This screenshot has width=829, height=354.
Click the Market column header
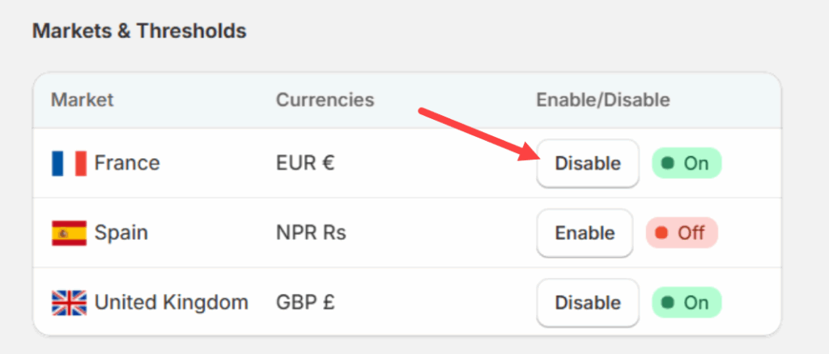(83, 100)
